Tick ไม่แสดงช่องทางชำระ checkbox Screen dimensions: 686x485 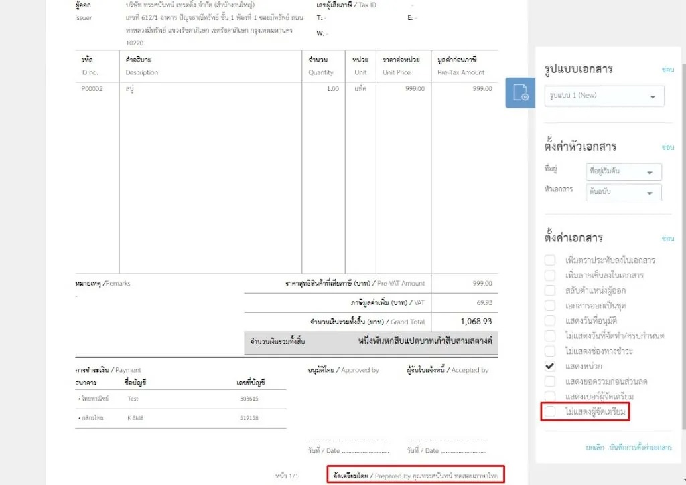(550, 351)
